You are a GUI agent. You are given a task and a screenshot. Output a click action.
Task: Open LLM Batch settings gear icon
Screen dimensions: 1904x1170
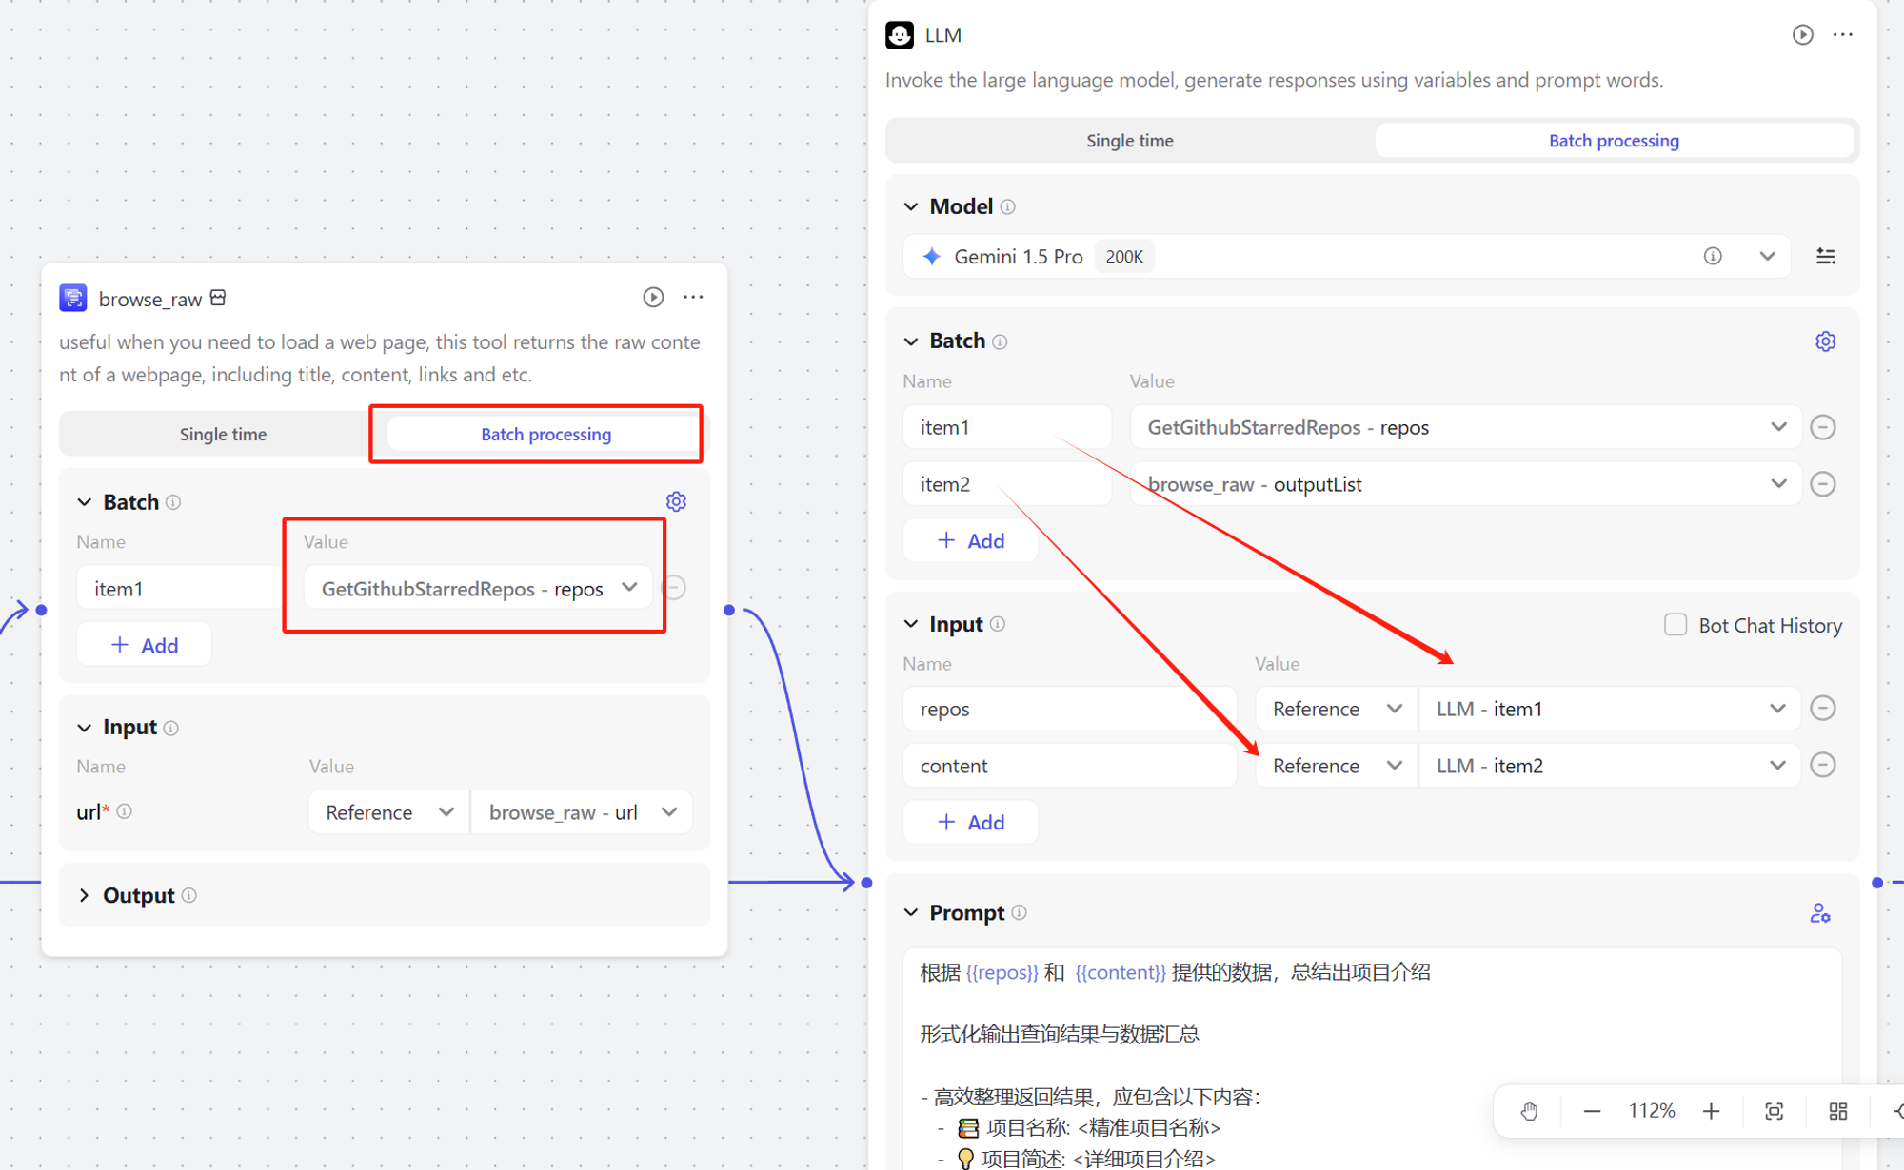point(1825,341)
